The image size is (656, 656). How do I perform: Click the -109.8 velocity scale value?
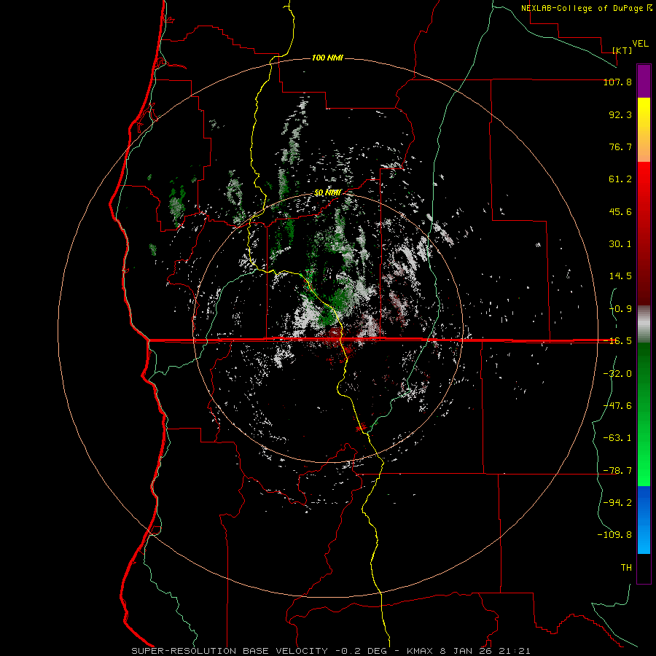click(x=614, y=535)
